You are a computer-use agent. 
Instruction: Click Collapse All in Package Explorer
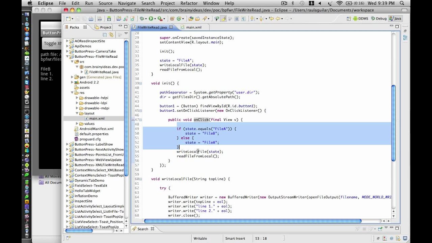click(x=105, y=34)
